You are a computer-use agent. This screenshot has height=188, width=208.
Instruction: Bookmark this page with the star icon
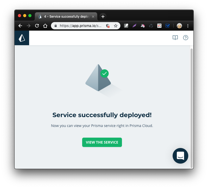pyautogui.click(x=116, y=26)
